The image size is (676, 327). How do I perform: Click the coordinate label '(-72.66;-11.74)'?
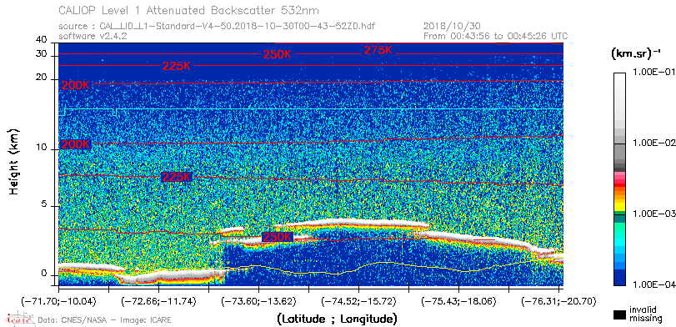click(x=159, y=301)
